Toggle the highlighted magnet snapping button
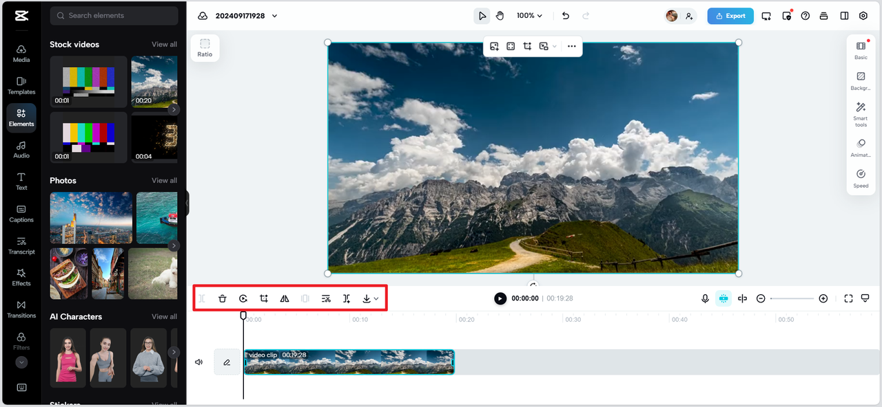Image resolution: width=882 pixels, height=407 pixels. pyautogui.click(x=724, y=298)
